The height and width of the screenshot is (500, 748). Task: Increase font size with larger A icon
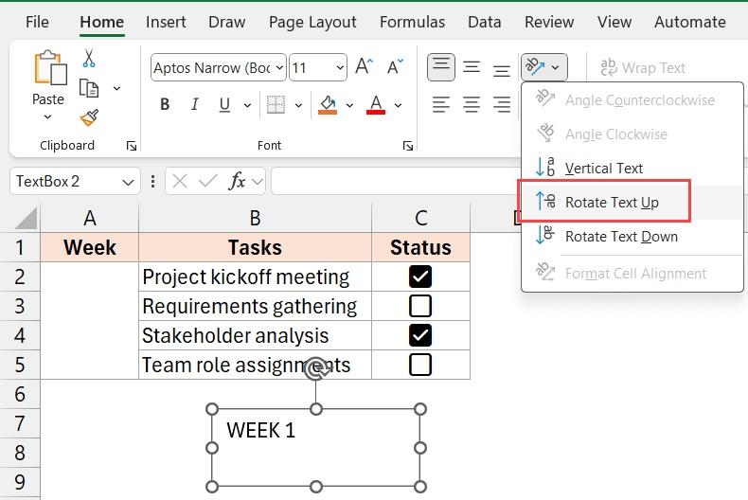pos(364,67)
